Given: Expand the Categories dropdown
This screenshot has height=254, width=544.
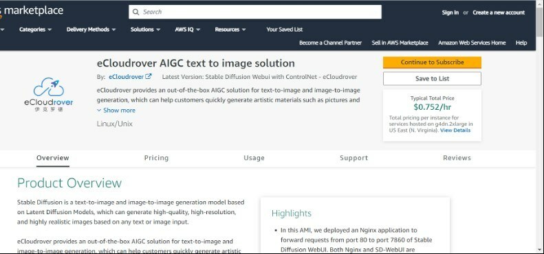Looking at the screenshot, I should [35, 30].
